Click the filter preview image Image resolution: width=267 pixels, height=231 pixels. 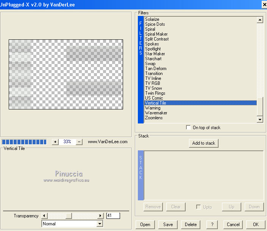tap(66, 74)
